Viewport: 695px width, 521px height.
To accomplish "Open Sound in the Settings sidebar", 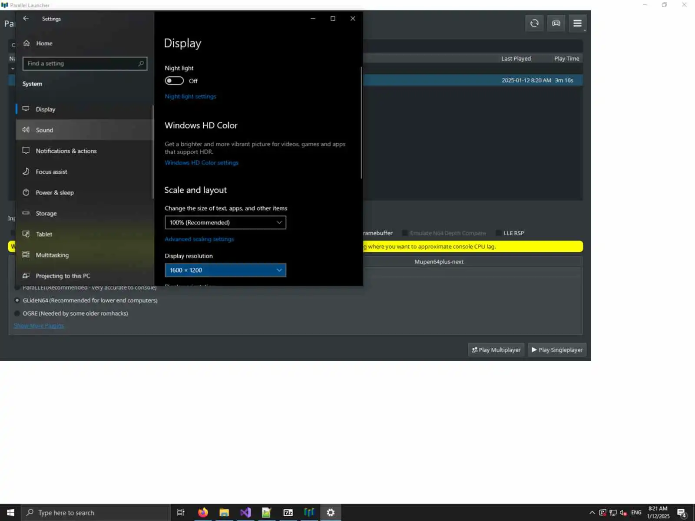I will click(x=85, y=130).
